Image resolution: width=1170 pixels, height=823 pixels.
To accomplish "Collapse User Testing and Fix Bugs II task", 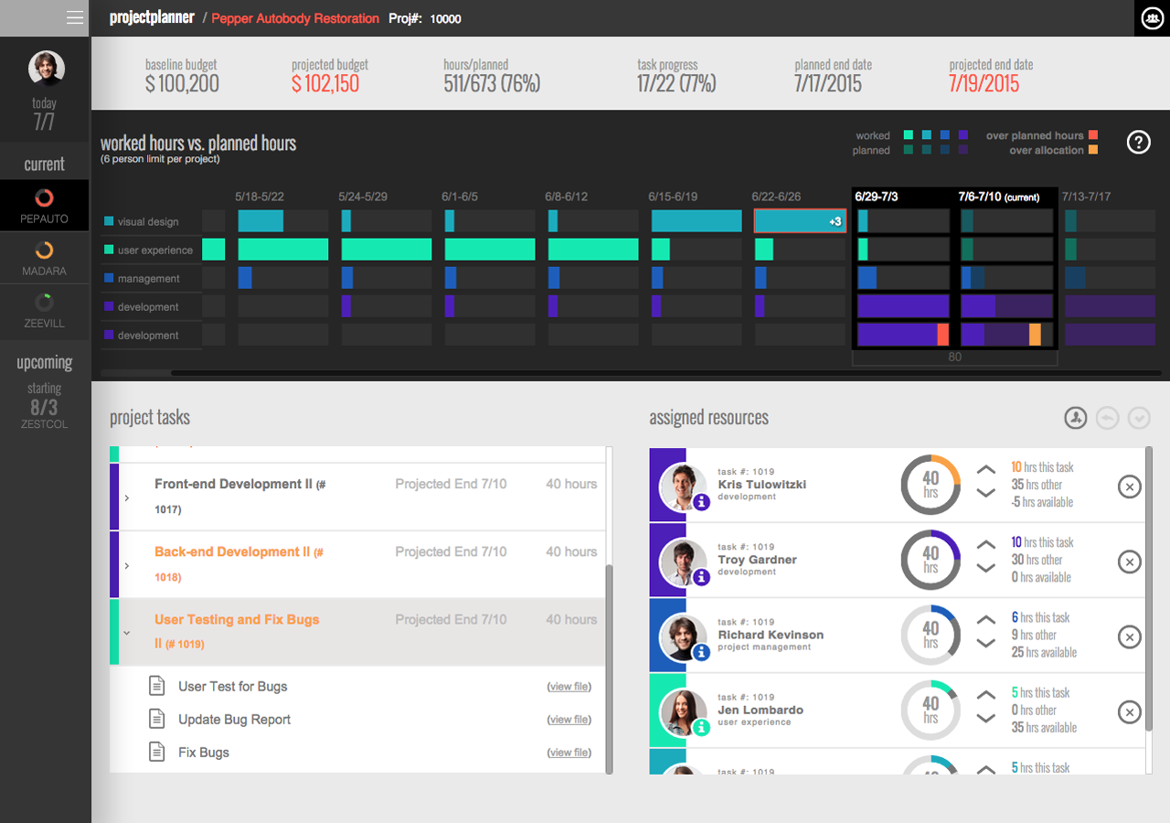I will click(127, 633).
